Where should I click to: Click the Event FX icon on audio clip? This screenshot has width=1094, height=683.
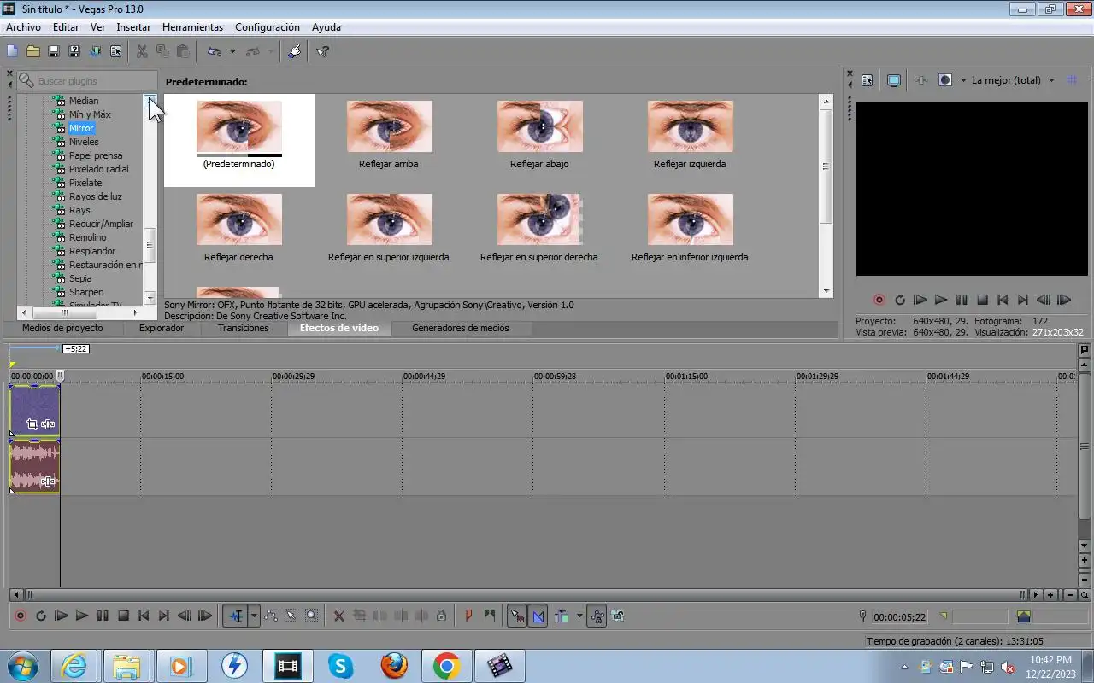tap(48, 482)
